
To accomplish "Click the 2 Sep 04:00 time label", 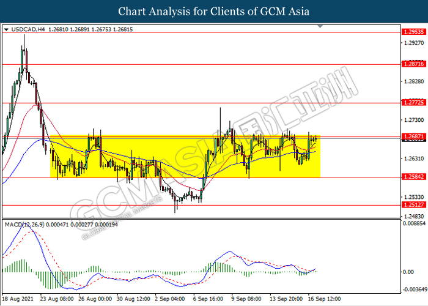I will point(170,299).
